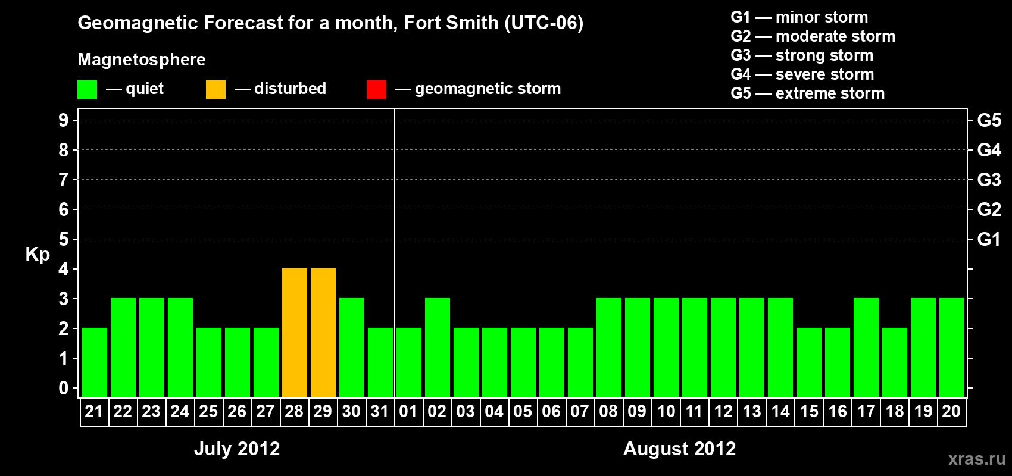Select the green bar for July 21
Image resolution: width=1012 pixels, height=476 pixels.
point(95,363)
